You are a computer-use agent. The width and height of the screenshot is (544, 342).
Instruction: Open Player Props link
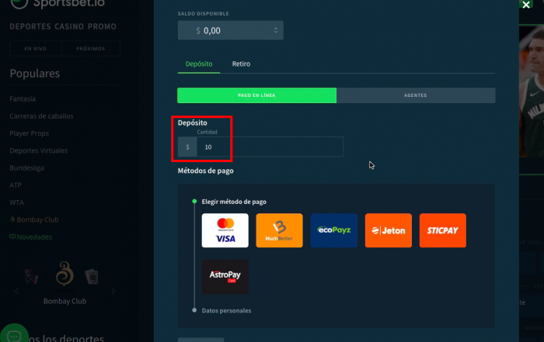[30, 133]
